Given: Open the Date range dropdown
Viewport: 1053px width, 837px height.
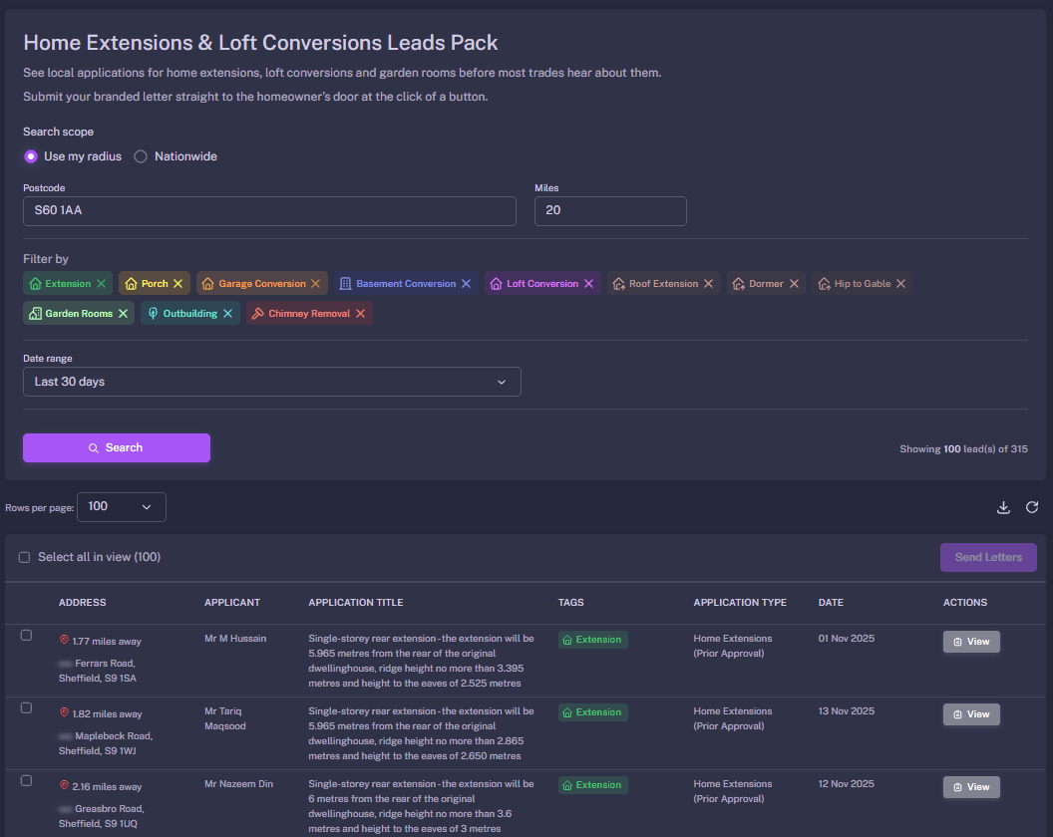Looking at the screenshot, I should pyautogui.click(x=271, y=382).
